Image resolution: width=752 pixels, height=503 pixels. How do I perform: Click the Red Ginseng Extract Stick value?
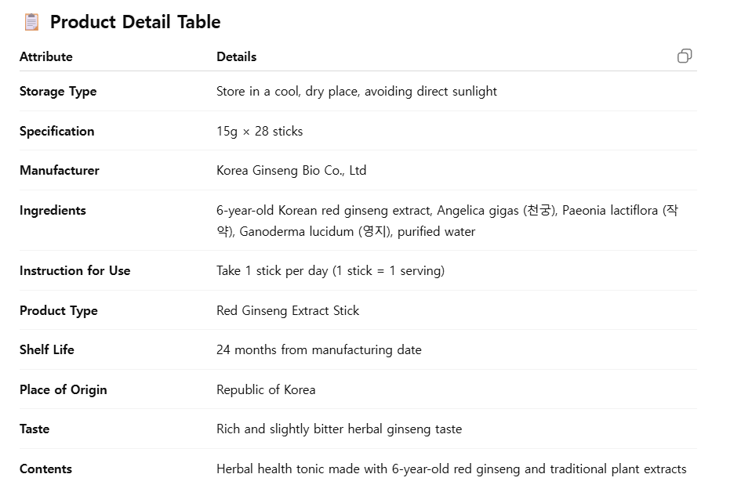coord(288,310)
